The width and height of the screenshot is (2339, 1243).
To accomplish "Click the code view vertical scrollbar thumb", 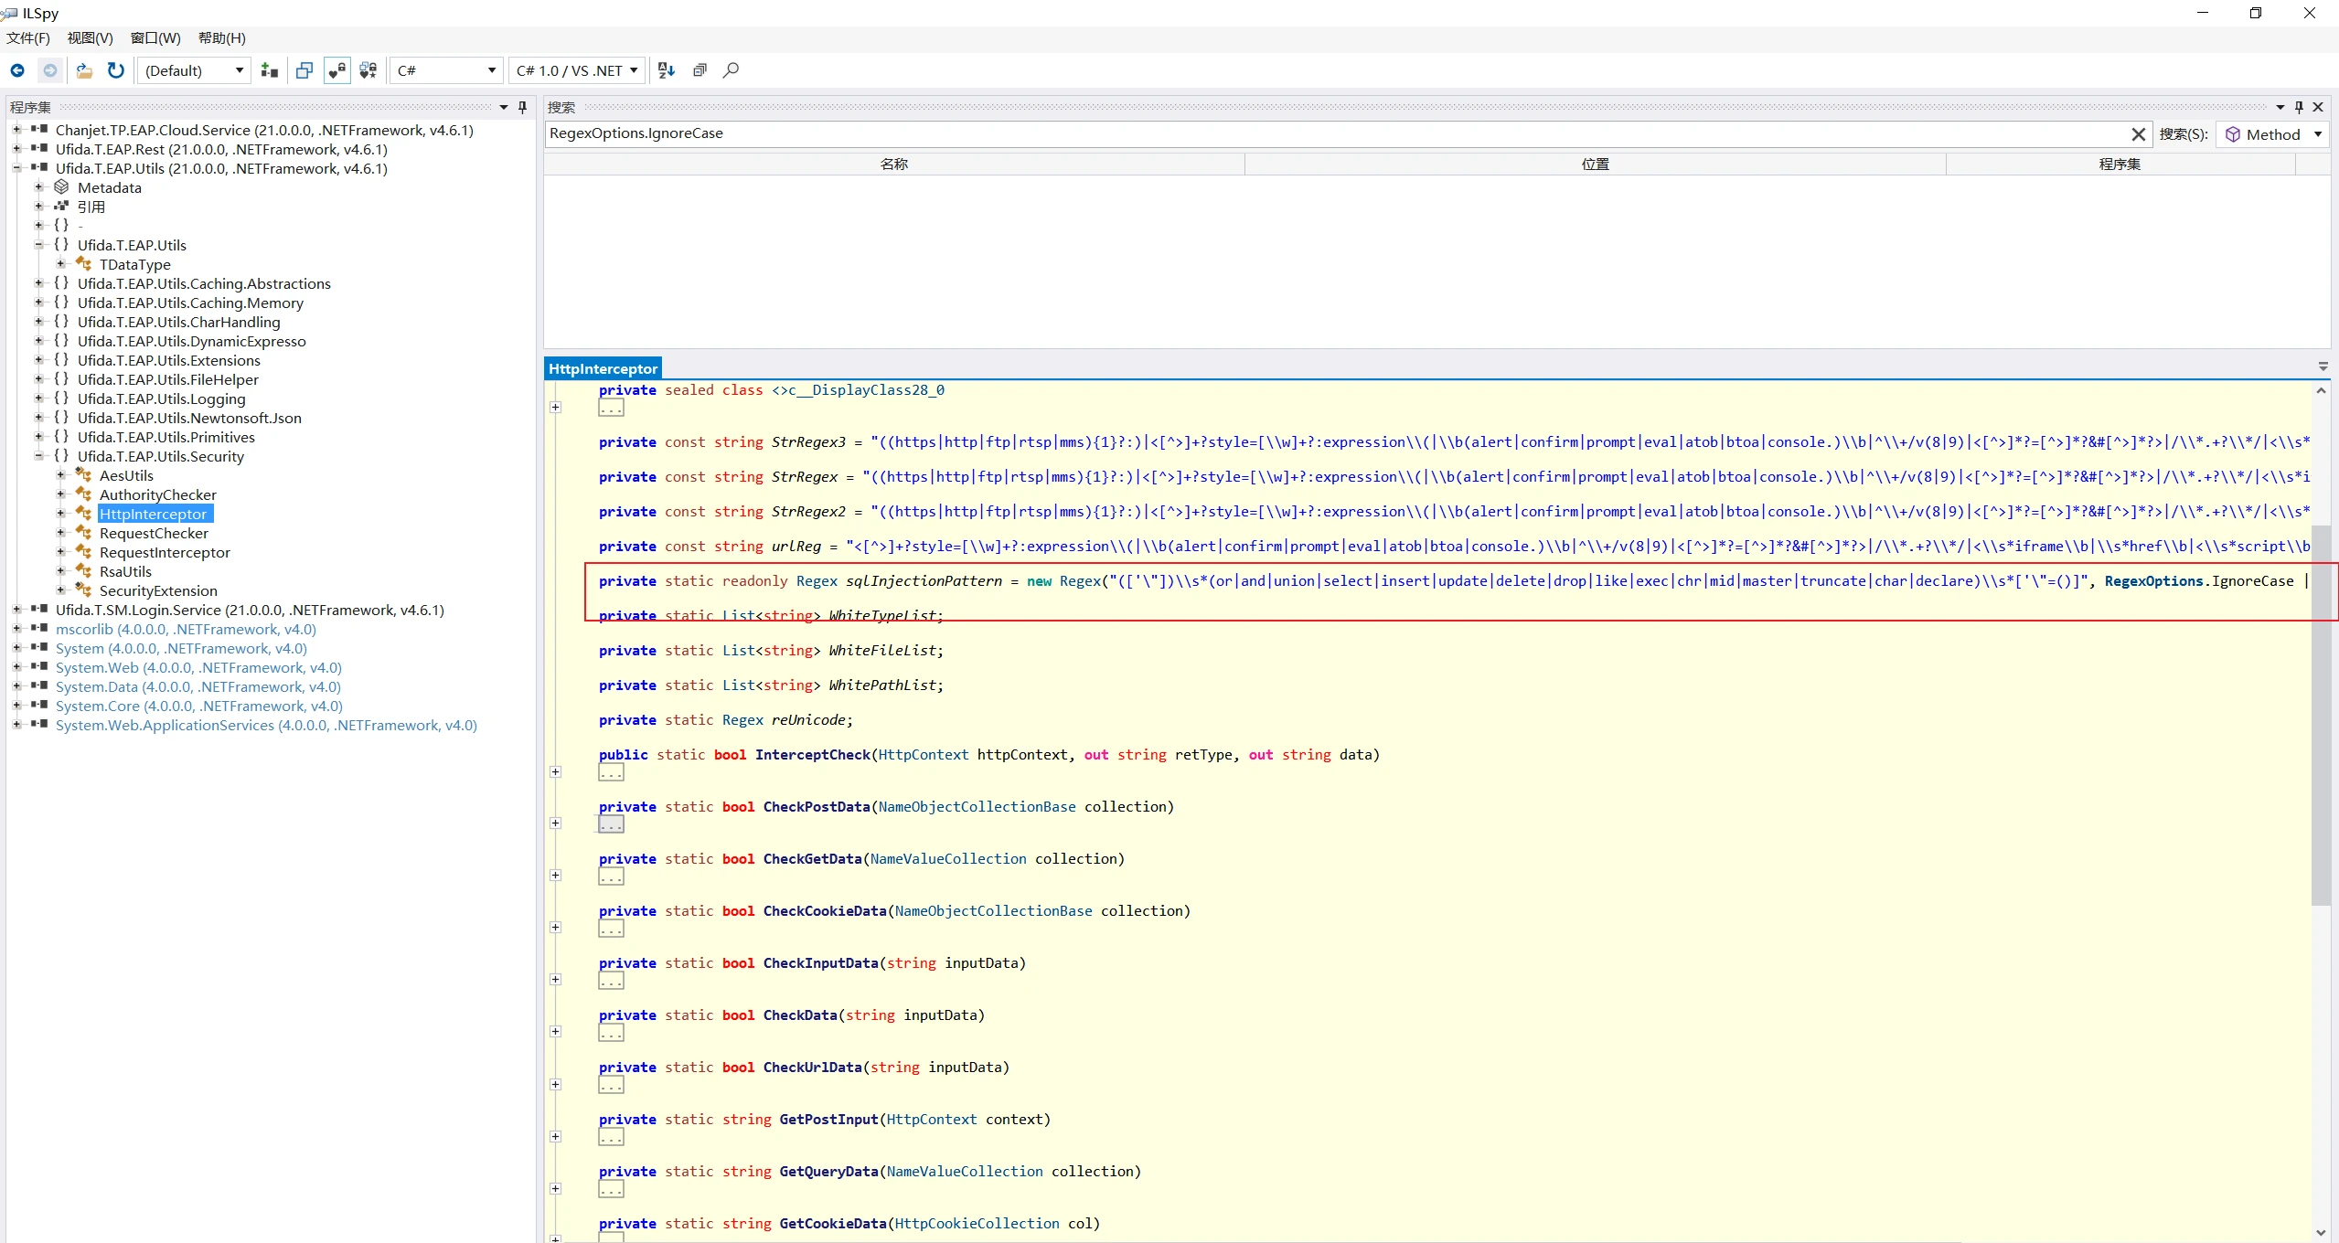I will click(x=2321, y=715).
